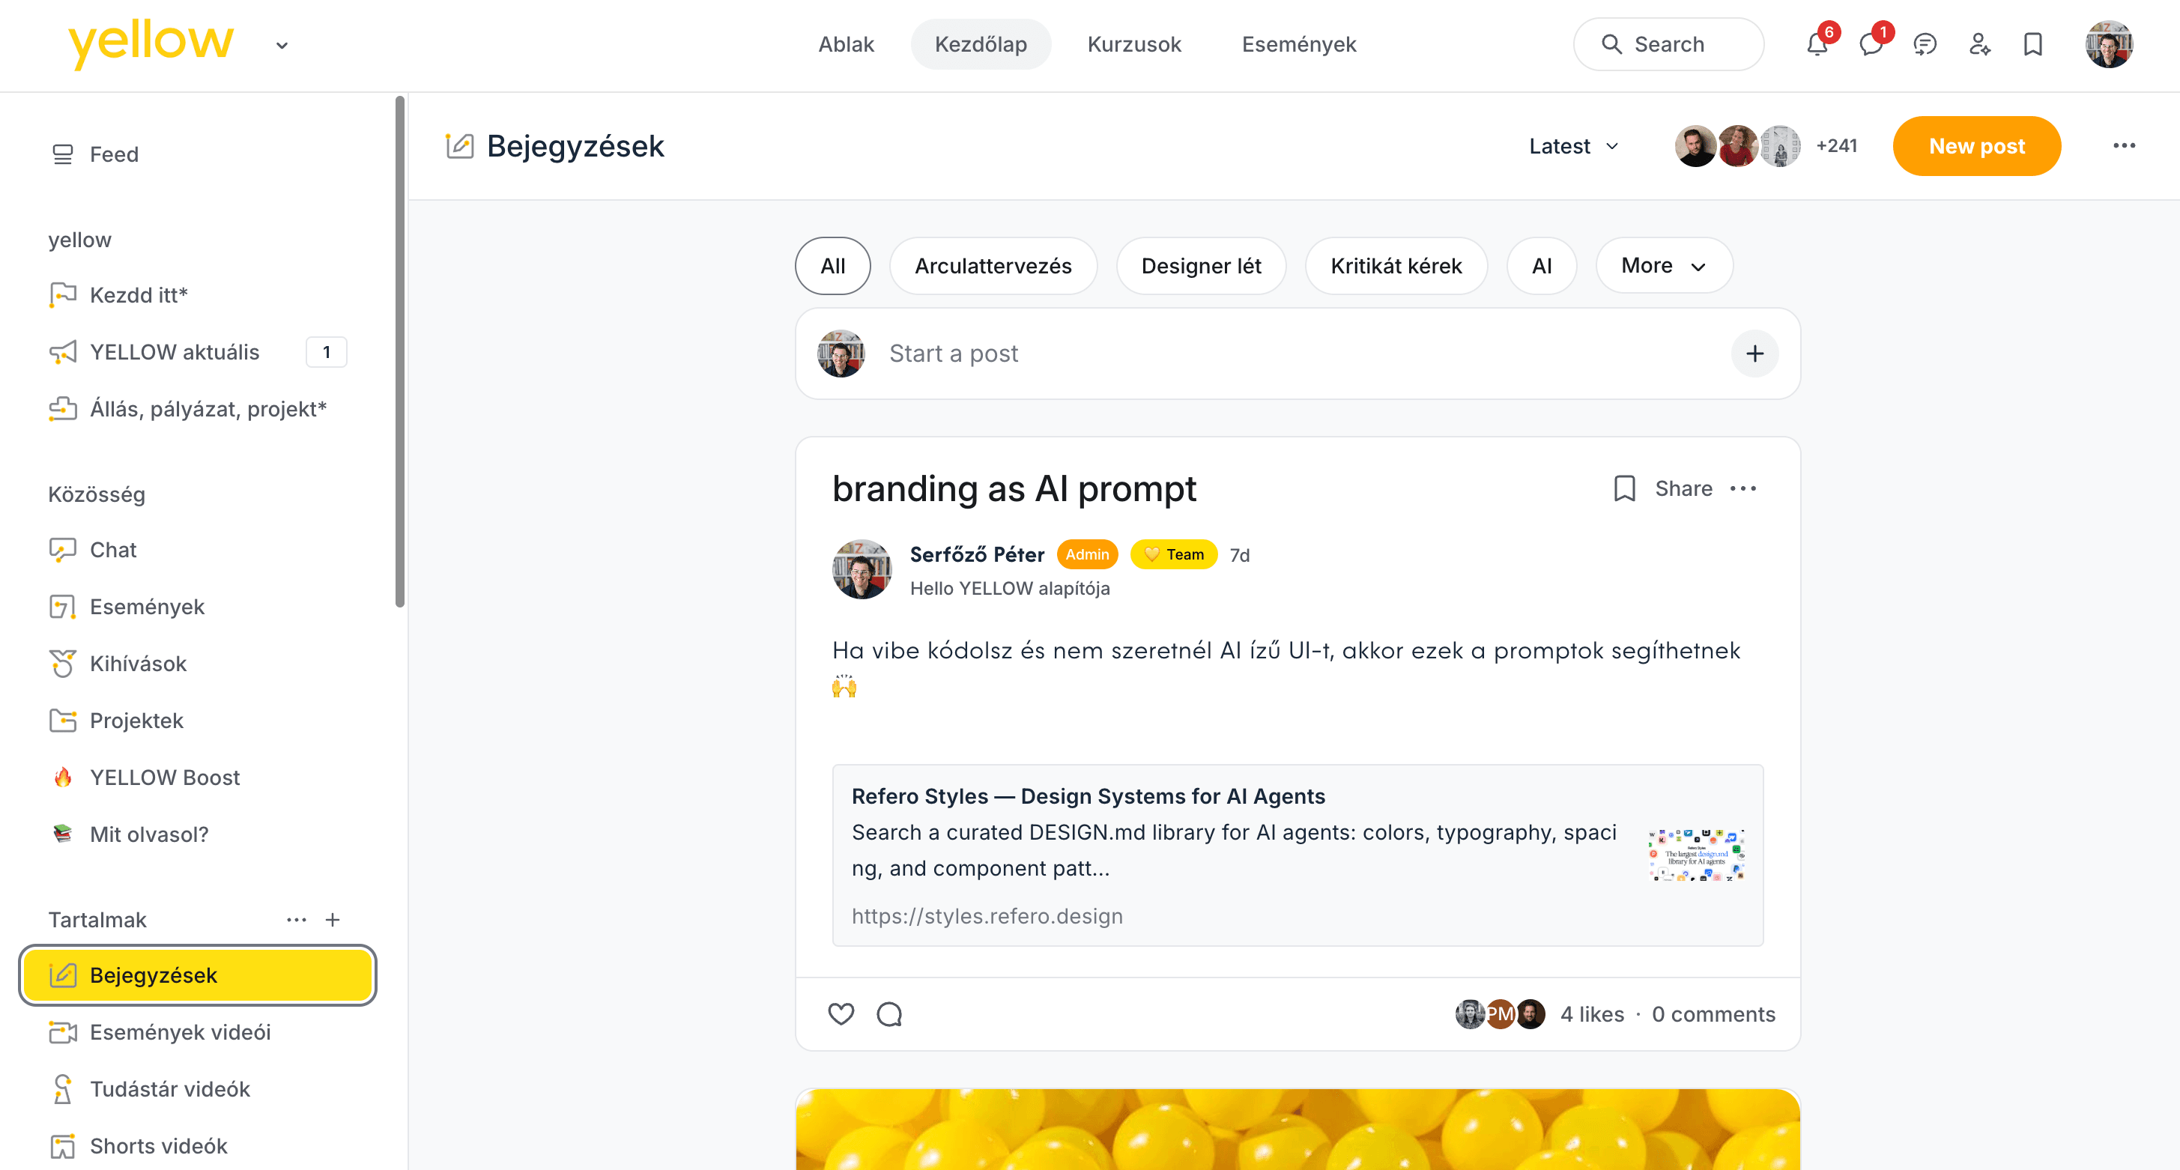
Task: Select Bejegyzések in the sidebar
Action: (x=198, y=975)
